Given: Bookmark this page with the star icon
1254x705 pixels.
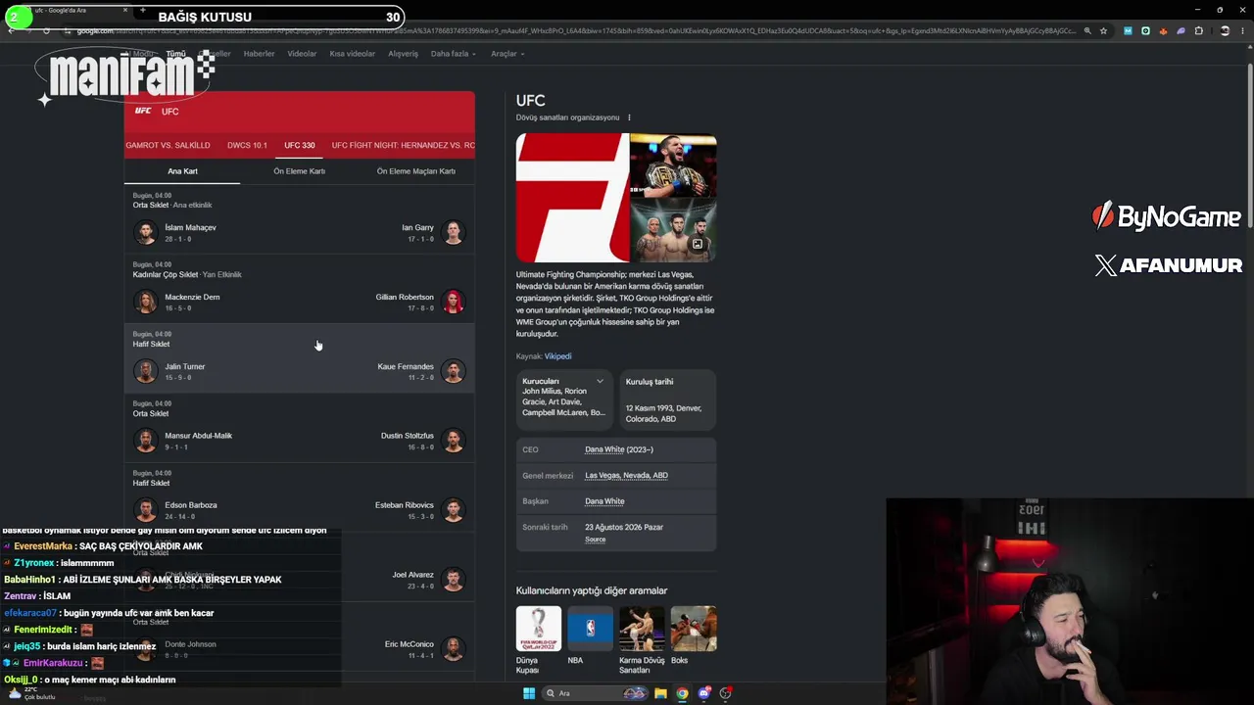Looking at the screenshot, I should point(1103,30).
